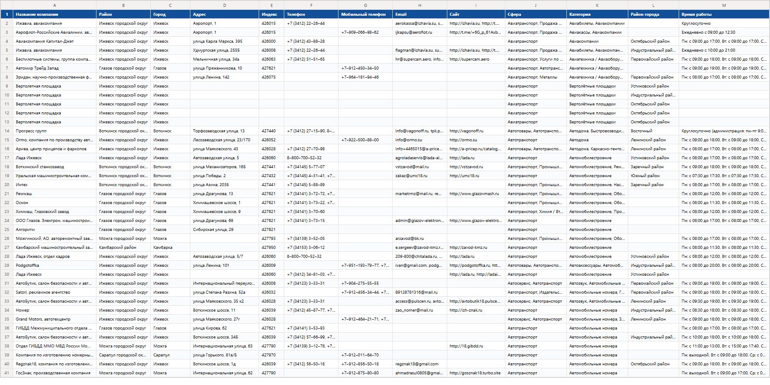Select the address 'улица Карла Маркса, 395'

point(225,41)
